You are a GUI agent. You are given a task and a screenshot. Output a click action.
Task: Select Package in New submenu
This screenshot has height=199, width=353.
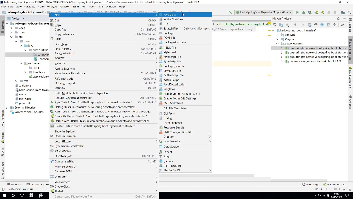click(x=185, y=33)
